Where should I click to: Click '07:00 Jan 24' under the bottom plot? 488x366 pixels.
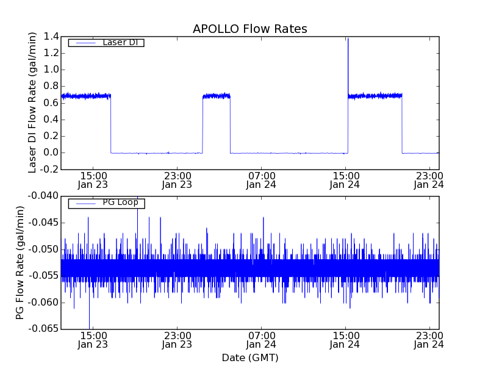(x=261, y=340)
